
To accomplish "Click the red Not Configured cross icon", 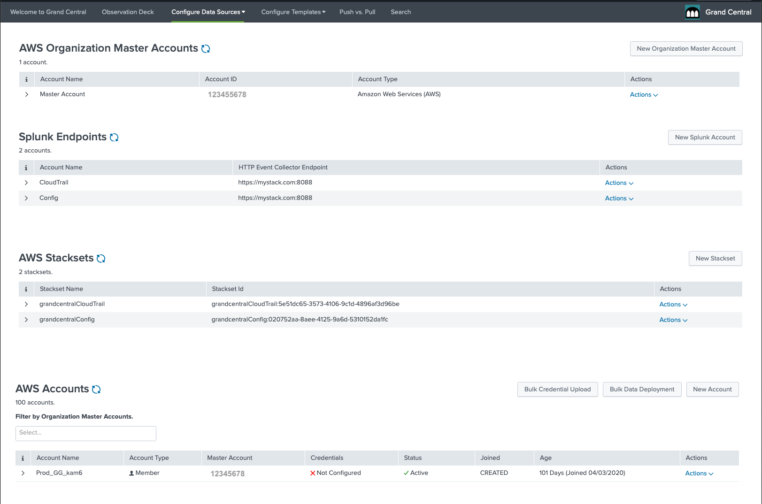I will click(x=313, y=473).
